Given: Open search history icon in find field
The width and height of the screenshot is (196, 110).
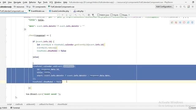Looking at the screenshot, I should tap(58, 15).
